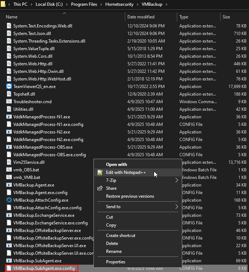Click the VMBackup.ExchangeService.exe application icon
This screenshot has width=249, height=272.
[9, 215]
